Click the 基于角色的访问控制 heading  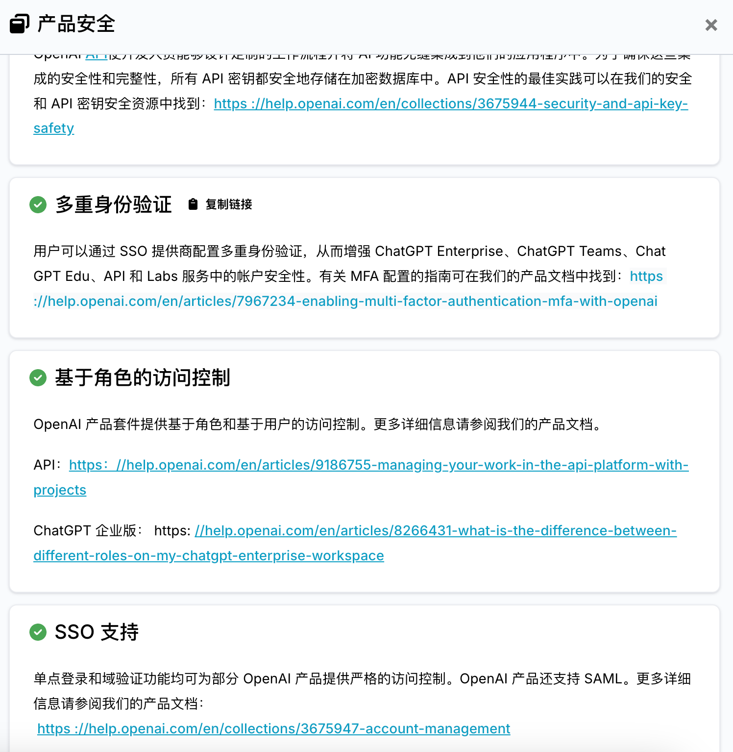(143, 377)
